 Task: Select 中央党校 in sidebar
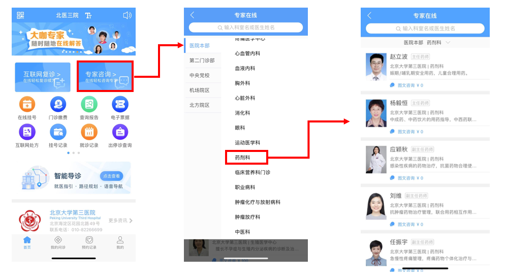(x=203, y=75)
